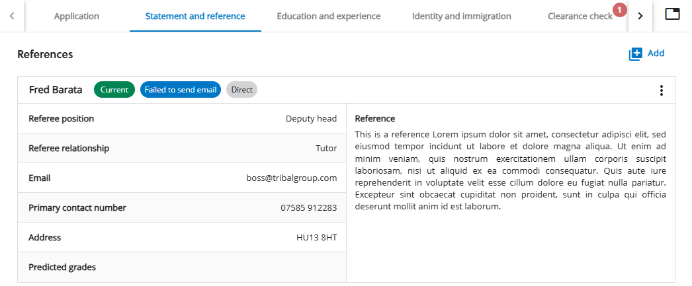Switch to the Application tab
The width and height of the screenshot is (692, 286).
pyautogui.click(x=76, y=16)
